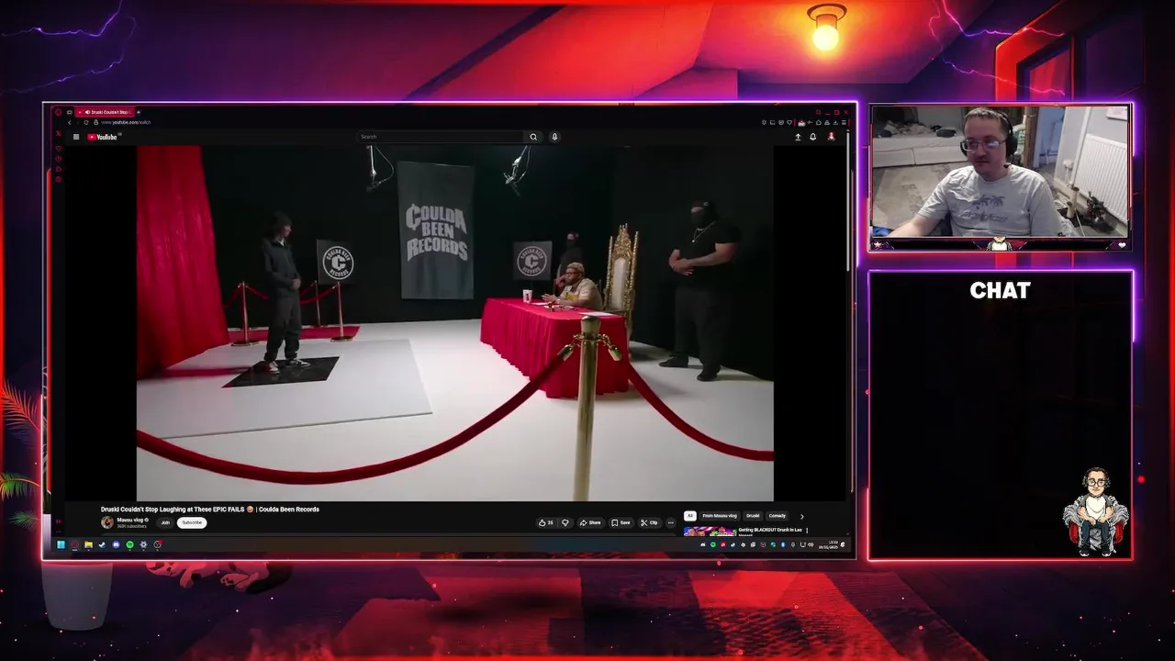
Task: Select the All recommendations chip
Action: (690, 516)
